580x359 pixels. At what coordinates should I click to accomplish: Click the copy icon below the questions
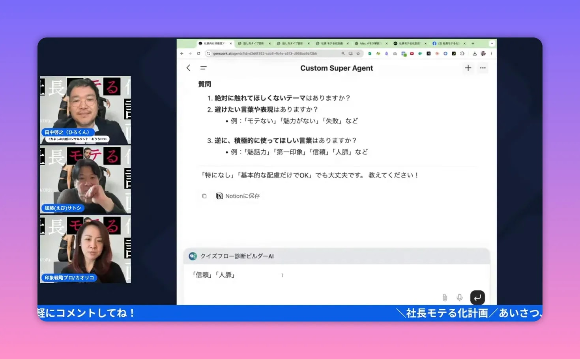(x=204, y=196)
